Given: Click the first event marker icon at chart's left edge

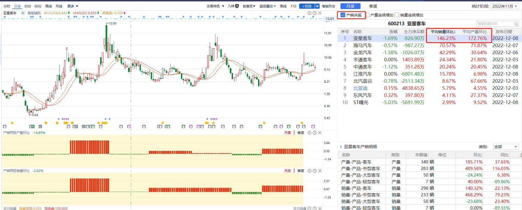Looking at the screenshot, I should coord(4,126).
